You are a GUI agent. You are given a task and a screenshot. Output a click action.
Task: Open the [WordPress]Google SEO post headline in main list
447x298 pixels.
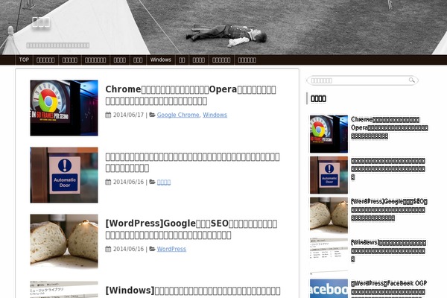191,229
